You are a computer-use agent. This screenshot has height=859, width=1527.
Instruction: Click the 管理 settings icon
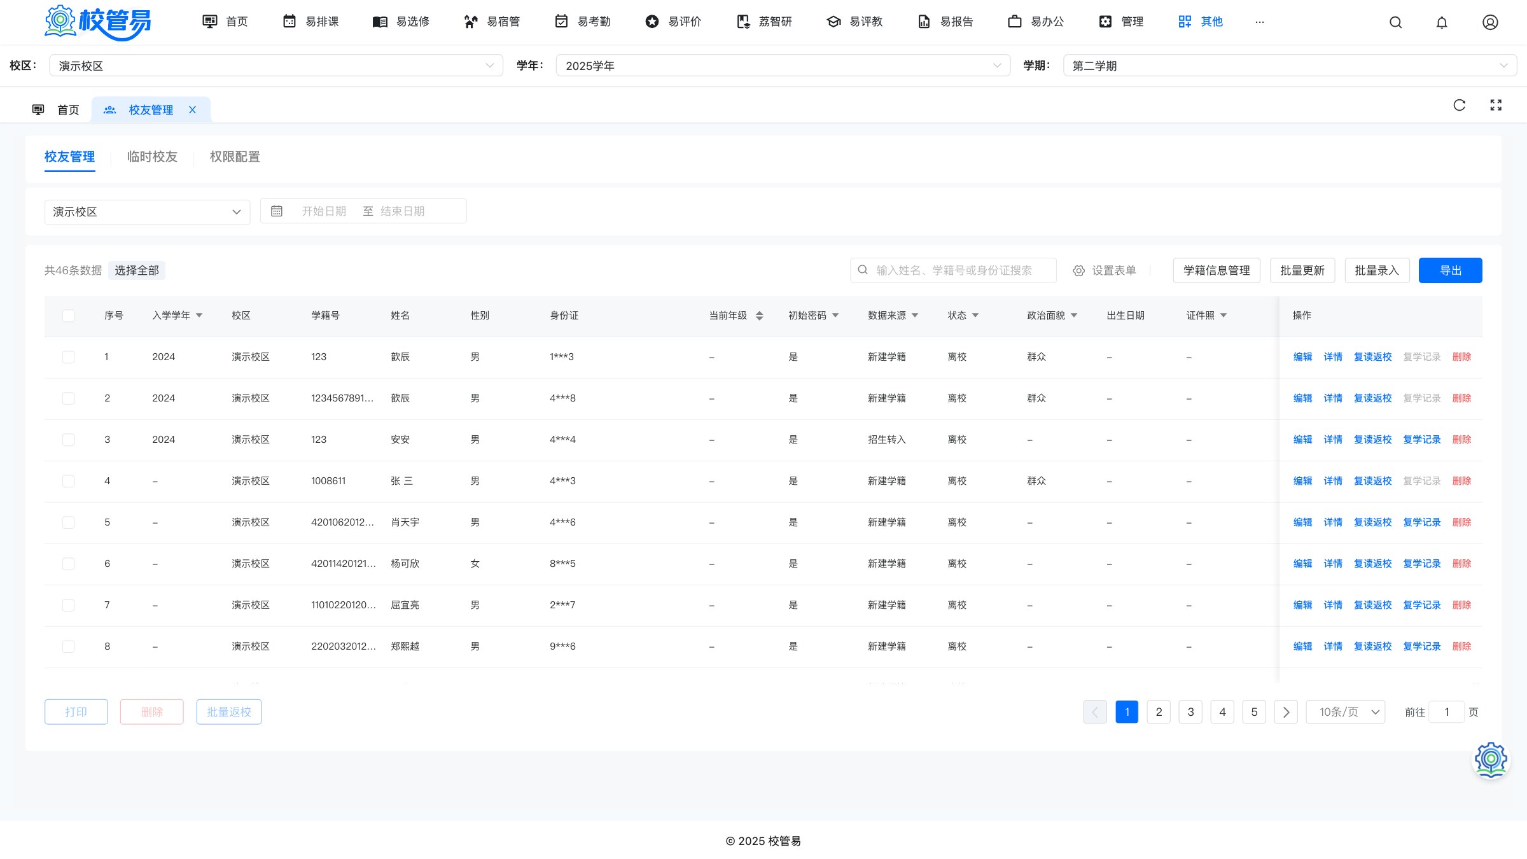[1106, 22]
